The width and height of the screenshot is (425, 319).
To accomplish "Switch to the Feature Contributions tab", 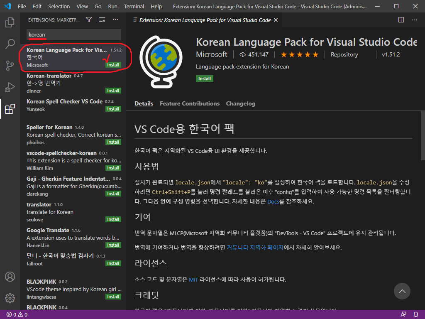I will click(x=189, y=103).
